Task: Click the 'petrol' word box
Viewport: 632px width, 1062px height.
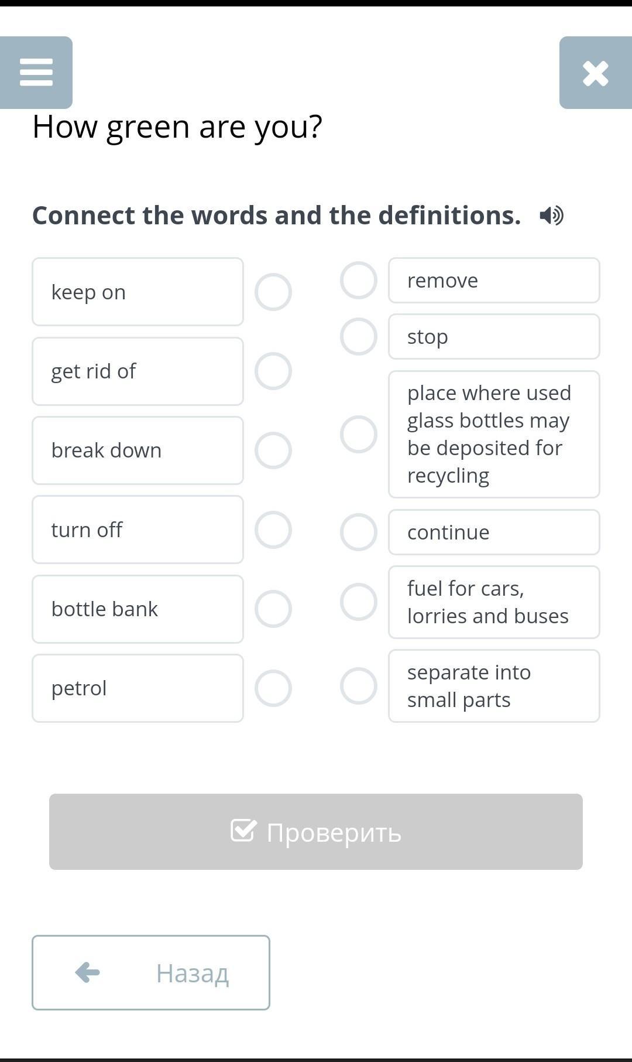Action: (x=138, y=688)
